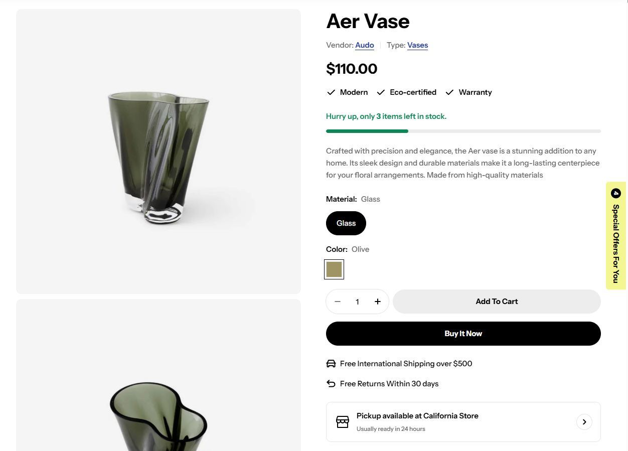Image resolution: width=628 pixels, height=451 pixels.
Task: Click the special offers count badge
Action: (x=616, y=193)
